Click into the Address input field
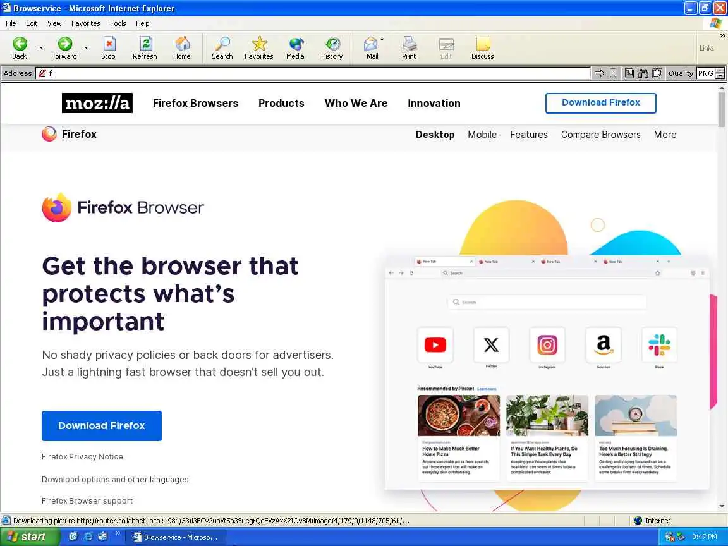Image resolution: width=728 pixels, height=546 pixels. 313,73
